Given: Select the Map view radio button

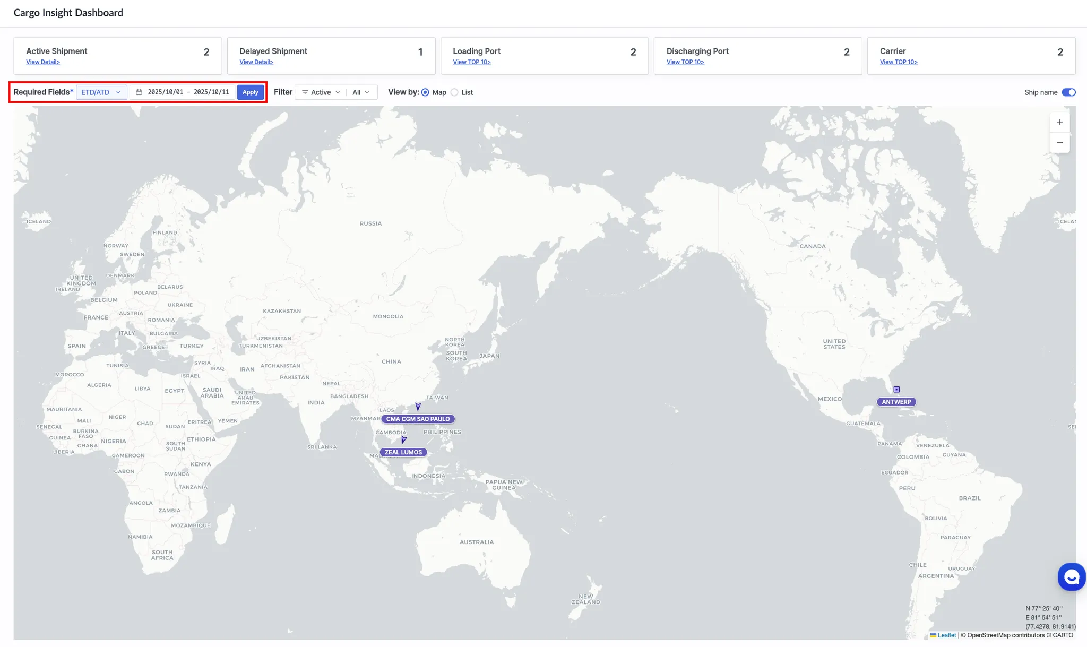Looking at the screenshot, I should tap(425, 92).
